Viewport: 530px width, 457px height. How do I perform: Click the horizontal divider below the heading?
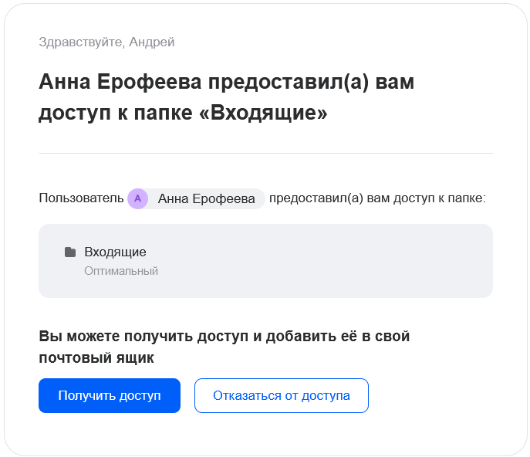coord(265,153)
